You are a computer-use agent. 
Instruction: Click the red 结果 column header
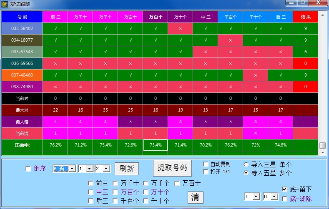(x=305, y=17)
